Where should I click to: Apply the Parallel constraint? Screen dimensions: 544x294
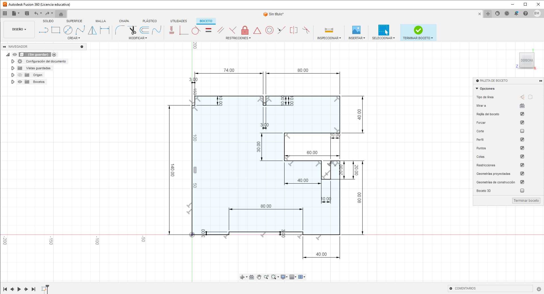pyautogui.click(x=221, y=30)
